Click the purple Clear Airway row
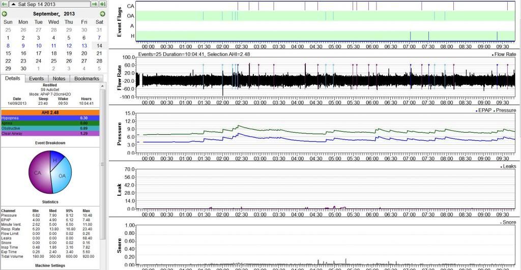This screenshot has height=270, width=521. click(x=50, y=133)
